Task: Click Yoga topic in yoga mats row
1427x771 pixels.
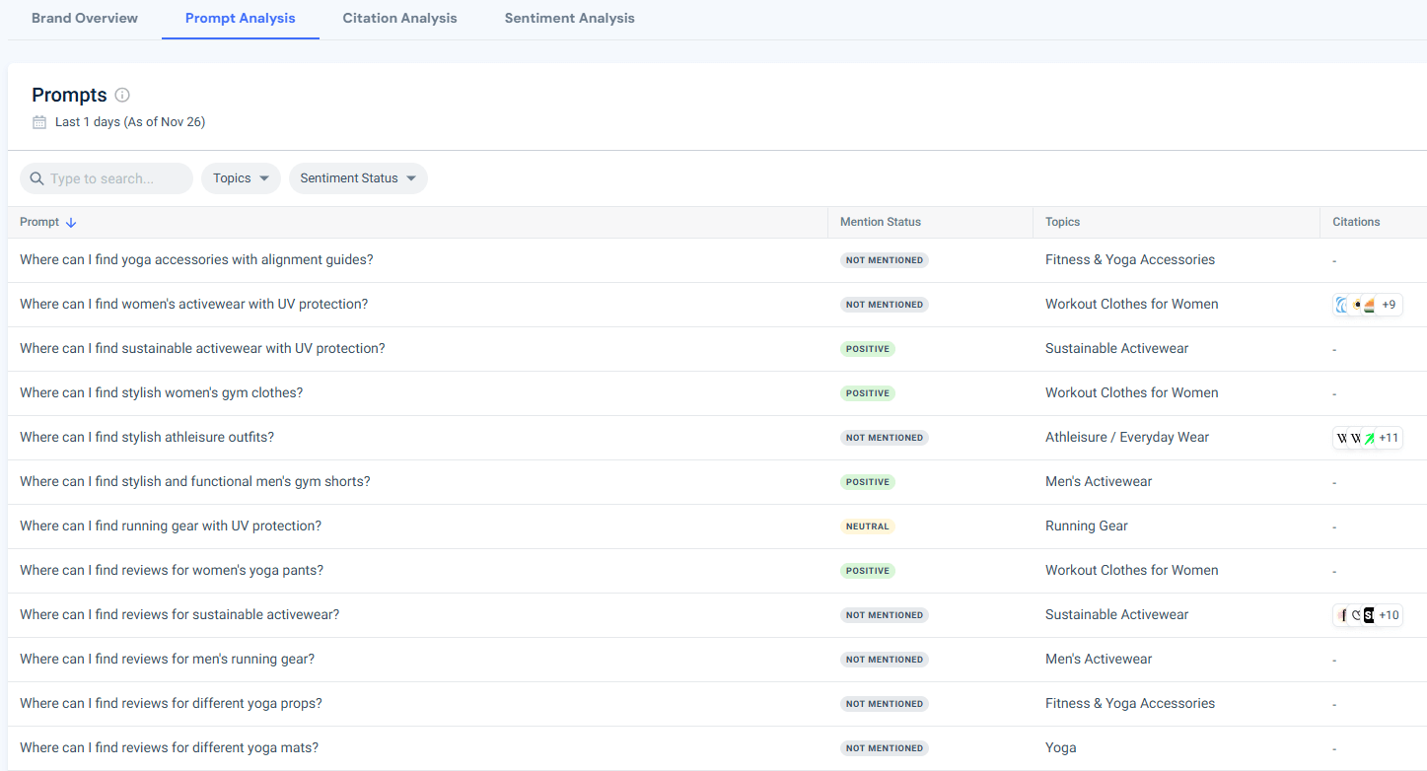Action: [x=1061, y=748]
